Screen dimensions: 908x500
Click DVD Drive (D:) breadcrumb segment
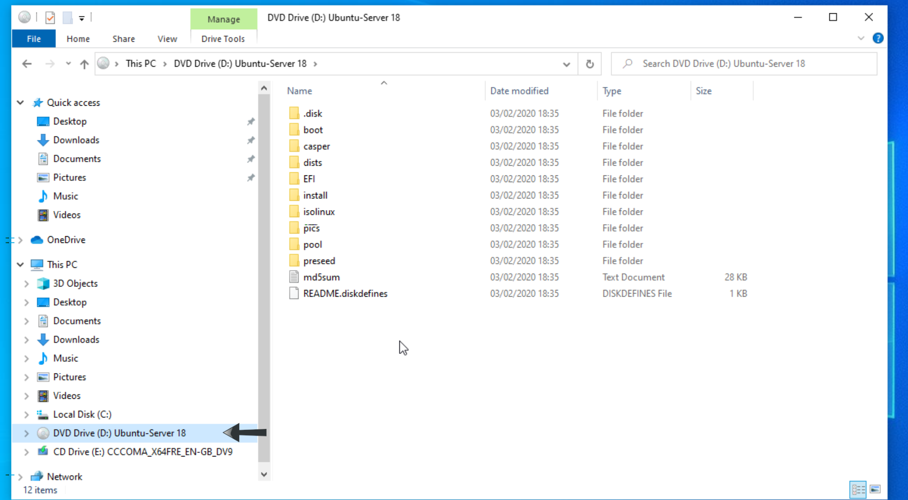tap(240, 63)
